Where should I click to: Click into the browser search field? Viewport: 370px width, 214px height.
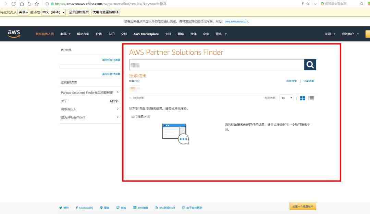(x=340, y=4)
